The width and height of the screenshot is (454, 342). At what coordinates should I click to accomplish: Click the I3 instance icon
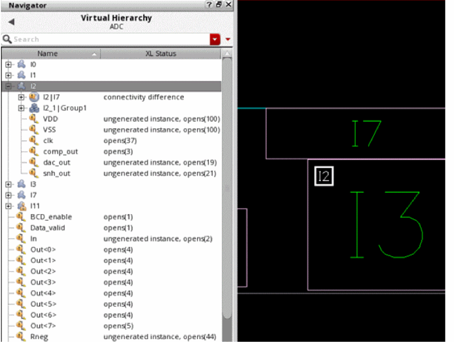(x=21, y=184)
